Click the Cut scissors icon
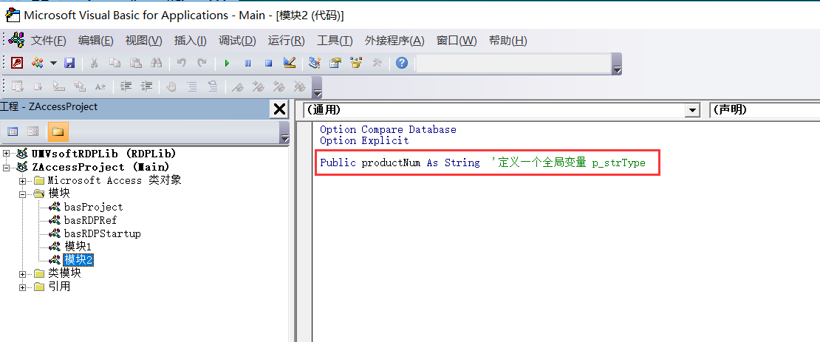The image size is (820, 342). pos(94,64)
